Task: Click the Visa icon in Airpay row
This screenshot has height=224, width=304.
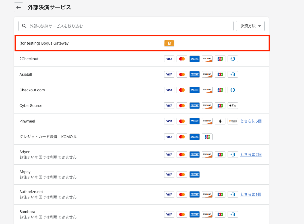Action: coord(169,174)
